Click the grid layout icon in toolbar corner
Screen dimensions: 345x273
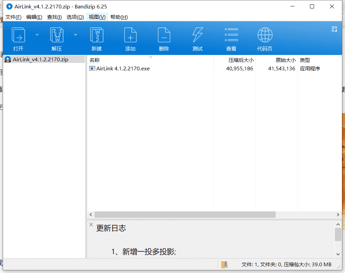pyautogui.click(x=334, y=29)
